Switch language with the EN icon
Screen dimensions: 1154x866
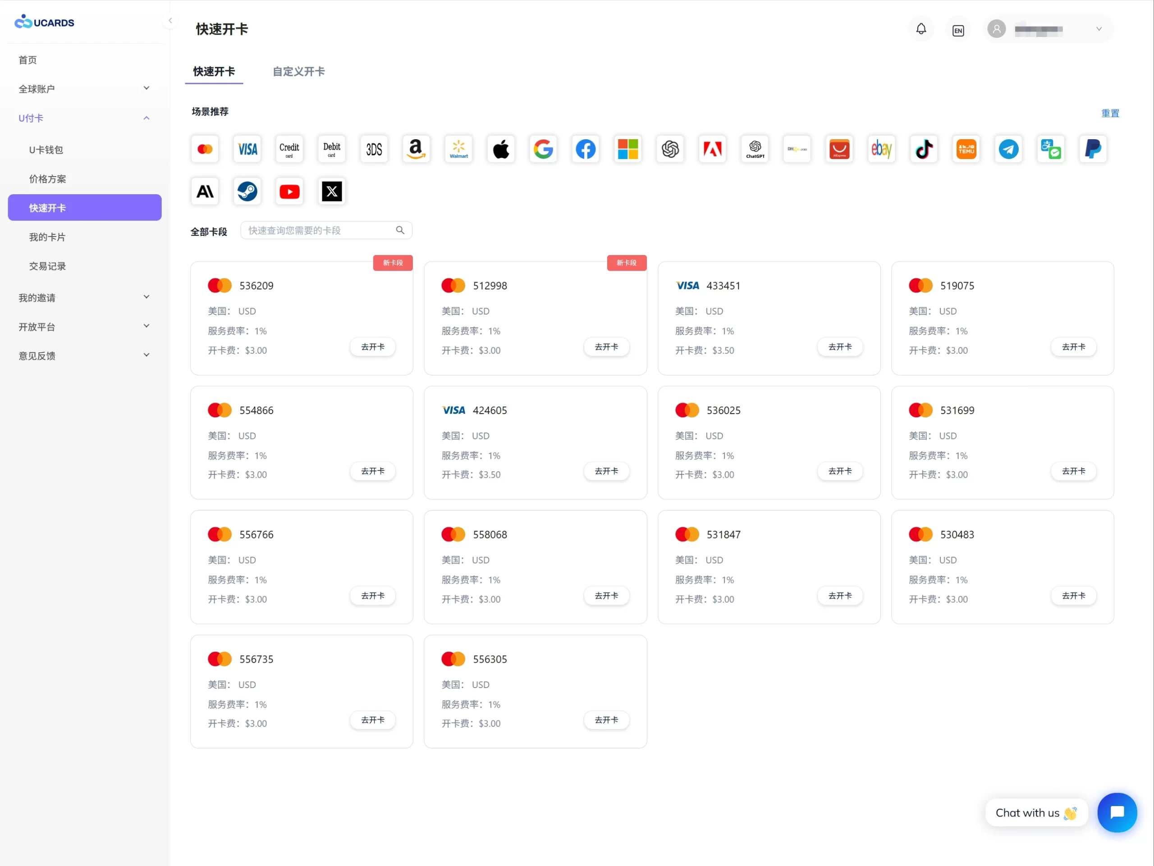pos(958,30)
